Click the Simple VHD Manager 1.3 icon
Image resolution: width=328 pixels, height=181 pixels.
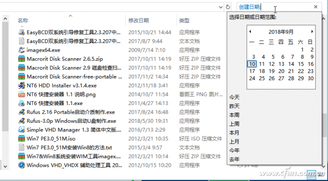point(22,130)
